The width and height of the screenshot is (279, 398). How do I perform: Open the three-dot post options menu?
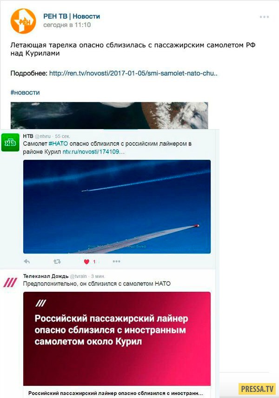coord(264,17)
